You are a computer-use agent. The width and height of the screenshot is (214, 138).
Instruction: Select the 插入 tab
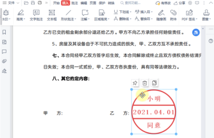(x=65, y=3)
